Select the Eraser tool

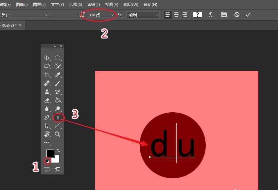click(x=47, y=100)
